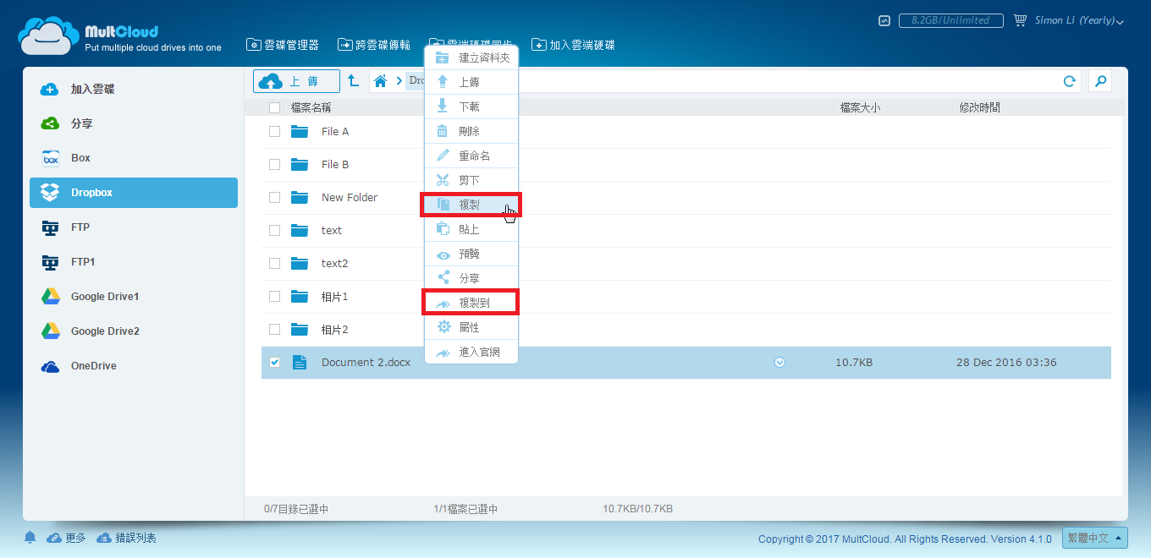Open the File A folder icon
Screen dimensions: 1151x558
[x=300, y=131]
